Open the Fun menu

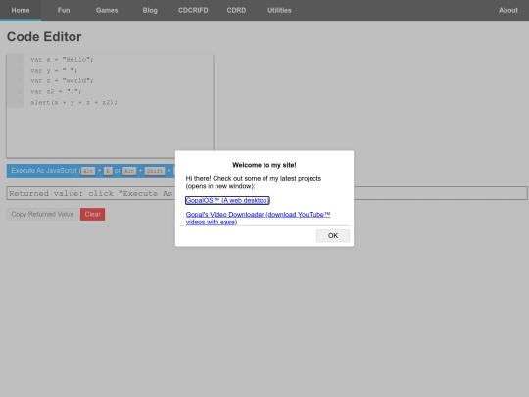pyautogui.click(x=64, y=10)
